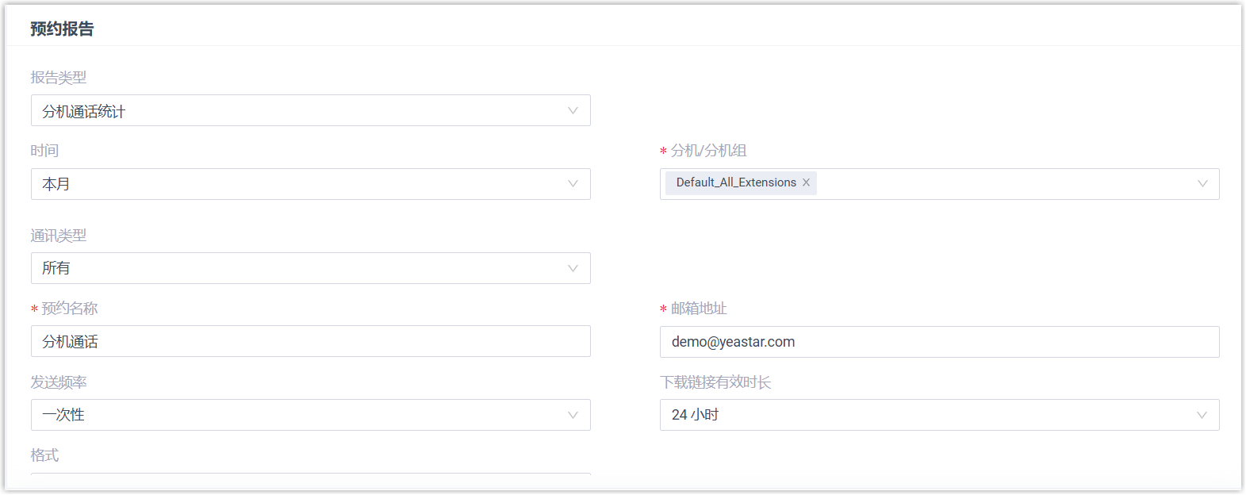Click the partially visible 格式 dropdown
Viewport: 1246px width, 495px height.
(x=311, y=474)
